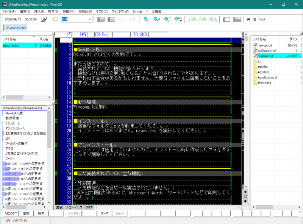Click the Doc list toolbar icon

pos(100,19)
